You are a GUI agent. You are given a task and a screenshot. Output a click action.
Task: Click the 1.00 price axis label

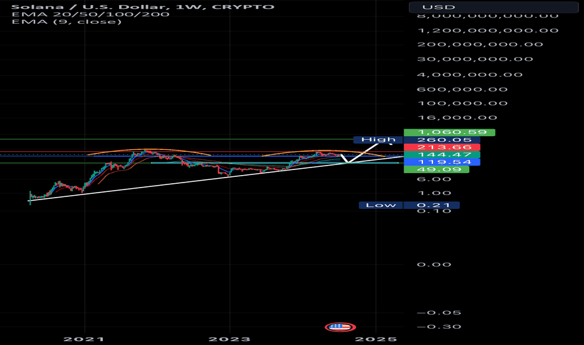(x=434, y=193)
